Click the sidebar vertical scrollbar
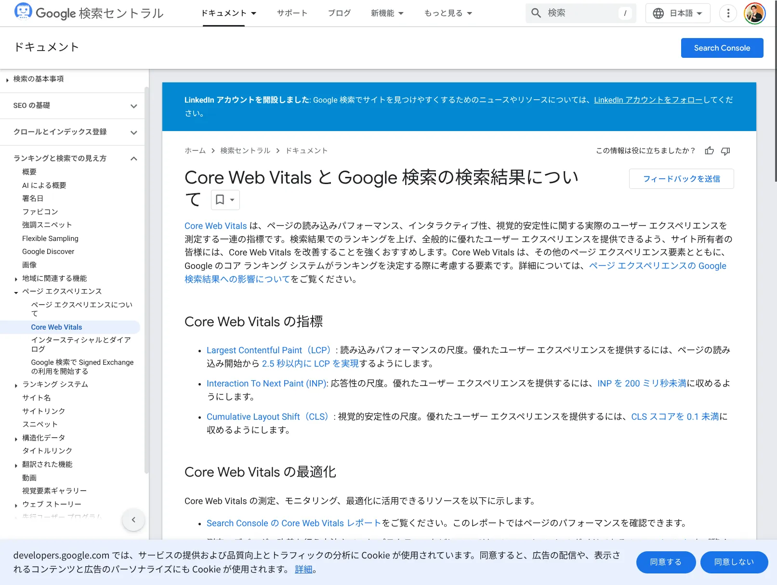777x585 pixels. point(146,279)
